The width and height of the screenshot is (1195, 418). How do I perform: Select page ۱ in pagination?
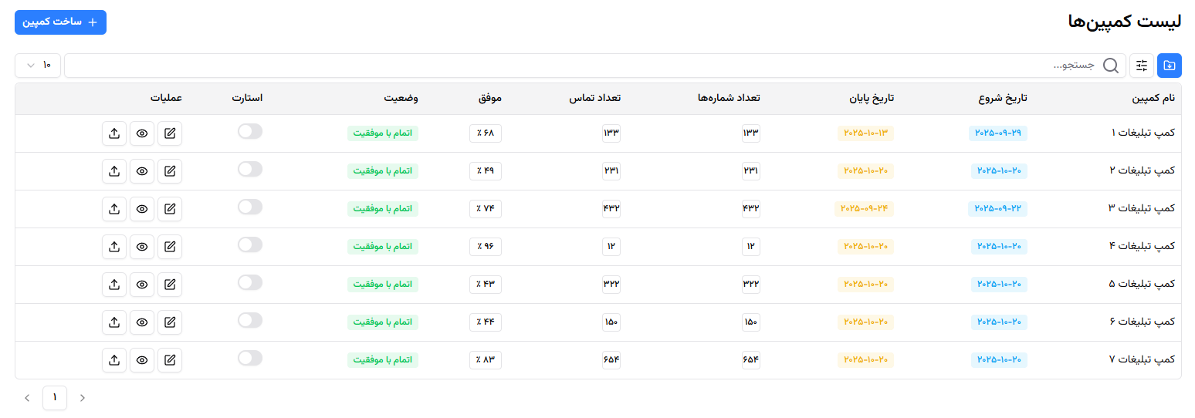(55, 398)
